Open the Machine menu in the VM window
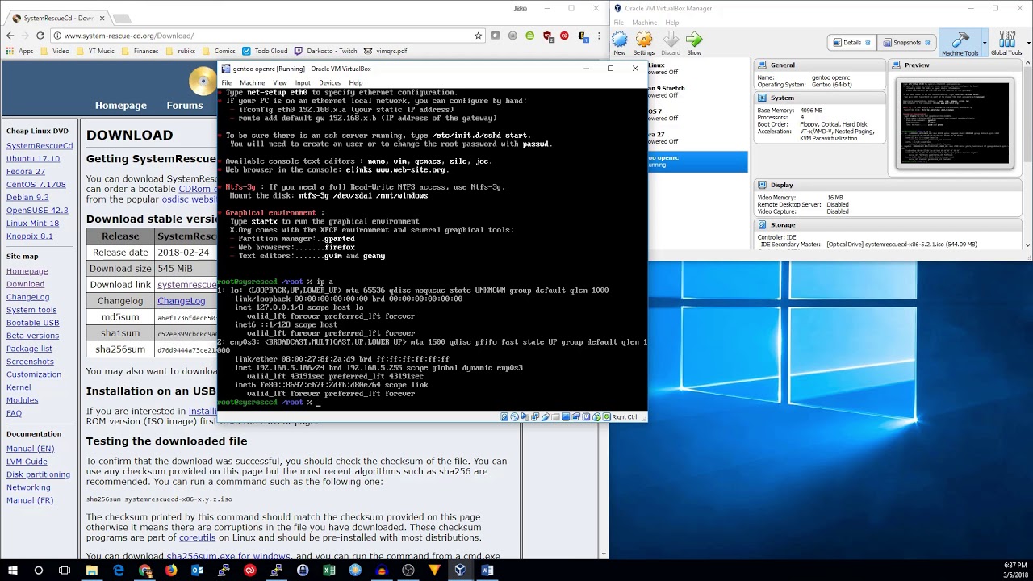The height and width of the screenshot is (581, 1033). [252, 82]
